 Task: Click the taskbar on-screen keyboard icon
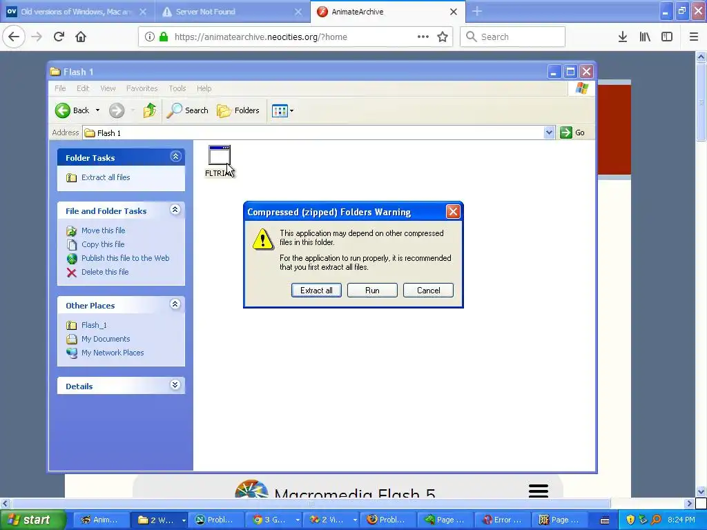coord(605,520)
